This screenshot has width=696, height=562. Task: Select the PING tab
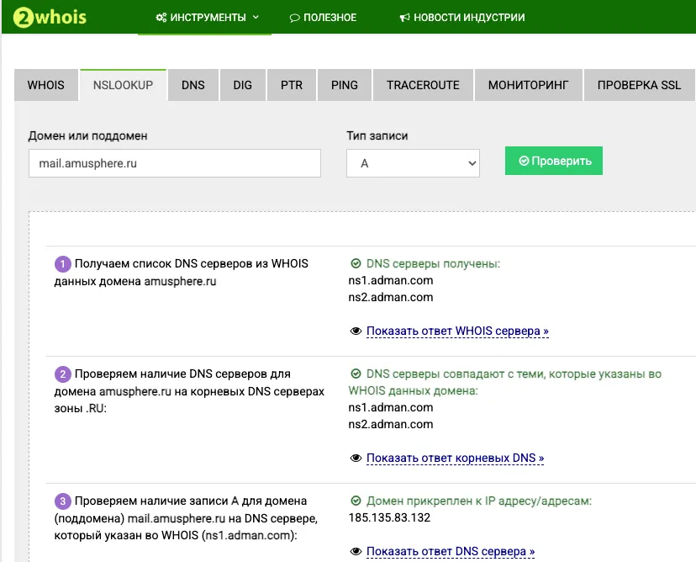coord(345,85)
